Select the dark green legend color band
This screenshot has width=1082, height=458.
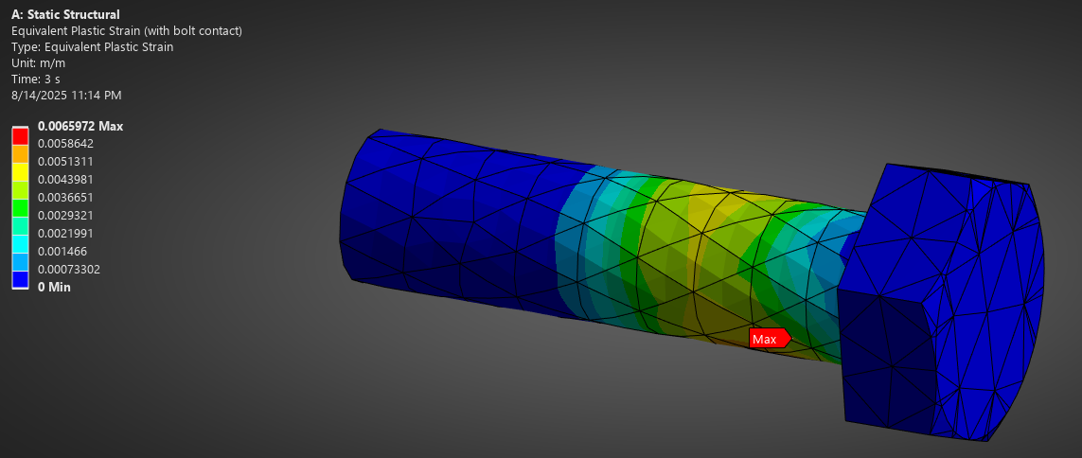20,207
